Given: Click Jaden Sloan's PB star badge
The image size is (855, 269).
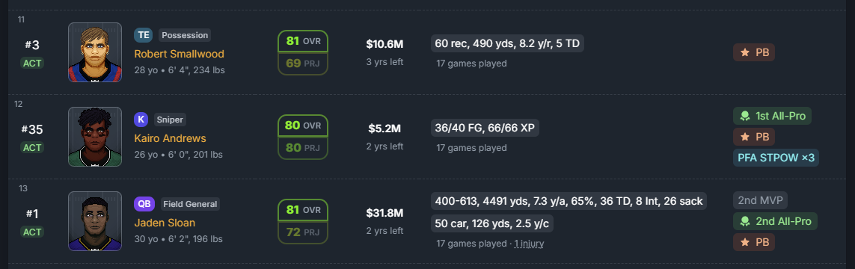Looking at the screenshot, I should point(754,242).
